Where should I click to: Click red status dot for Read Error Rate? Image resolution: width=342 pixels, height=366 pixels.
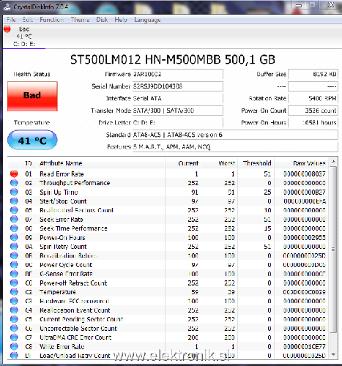click(14, 173)
